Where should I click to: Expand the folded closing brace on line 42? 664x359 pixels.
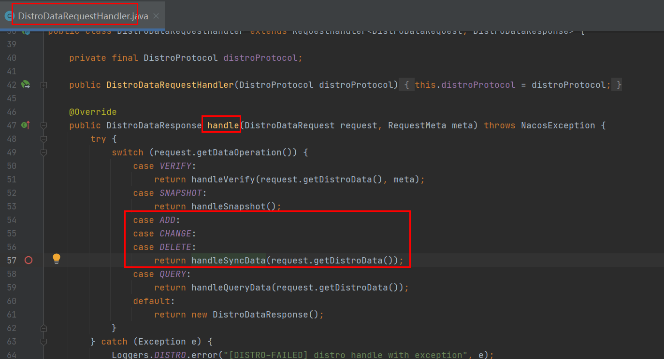click(617, 85)
